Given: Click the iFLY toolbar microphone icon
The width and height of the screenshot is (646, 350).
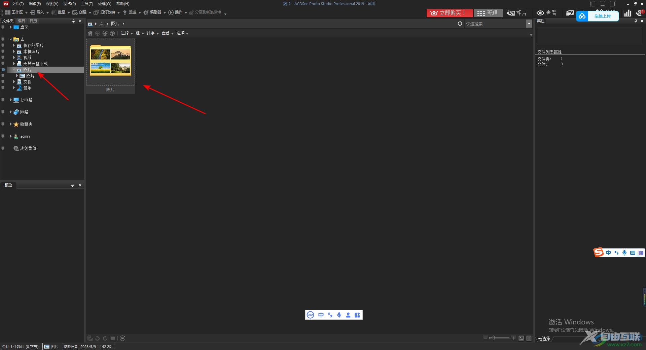Looking at the screenshot, I should click(339, 315).
